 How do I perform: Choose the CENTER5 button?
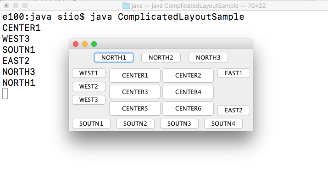click(x=135, y=108)
